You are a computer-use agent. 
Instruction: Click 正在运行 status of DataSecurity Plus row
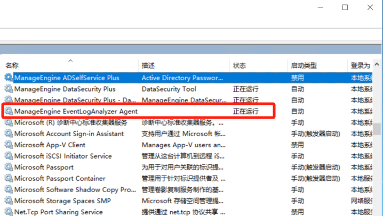click(x=245, y=89)
